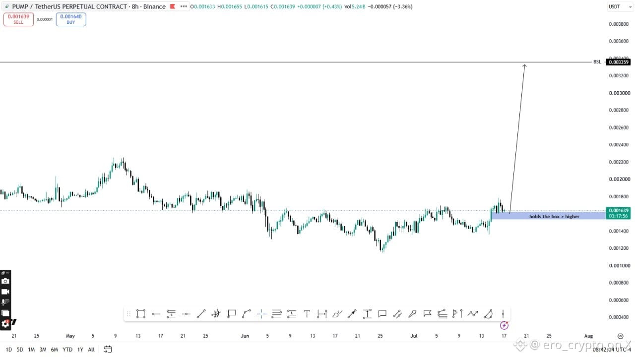Select the curve drawing tool

[x=247, y=313]
